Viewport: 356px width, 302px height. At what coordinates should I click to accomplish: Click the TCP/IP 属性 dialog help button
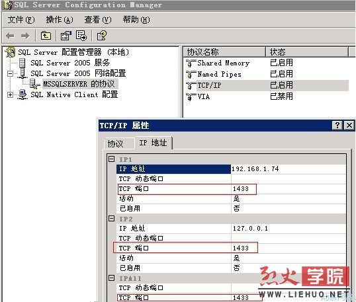[337, 125]
